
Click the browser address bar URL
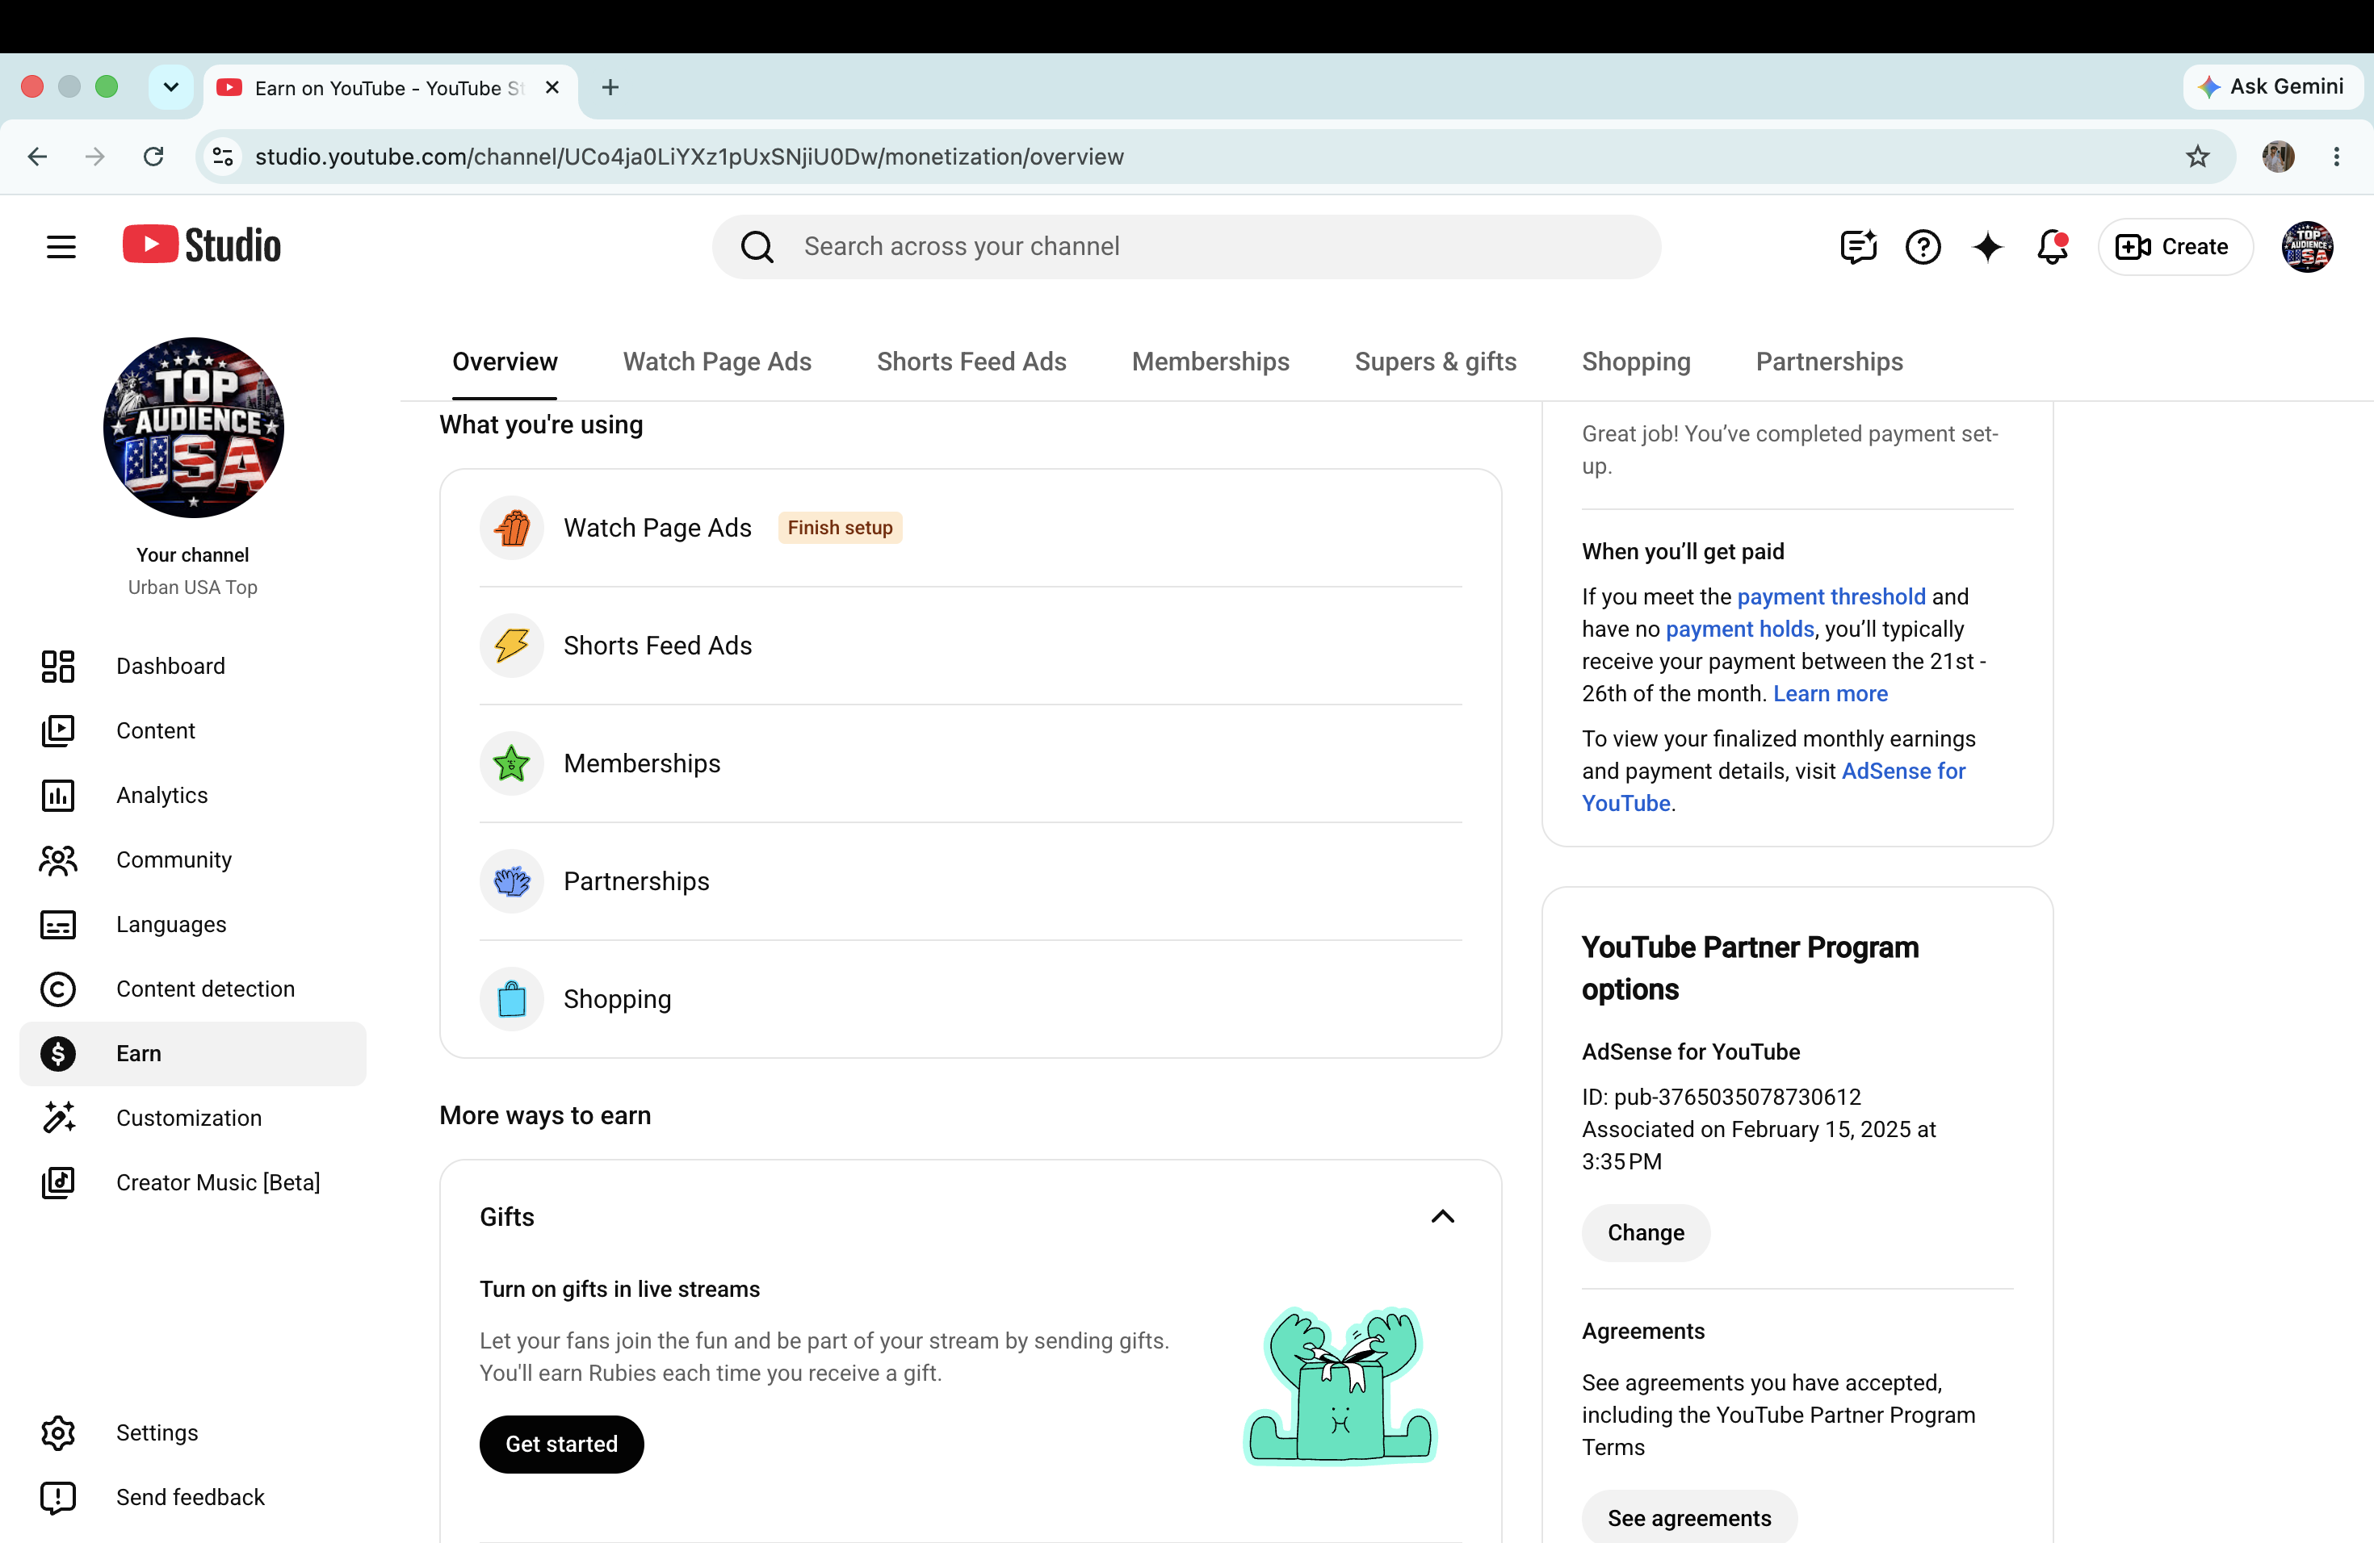[x=690, y=157]
